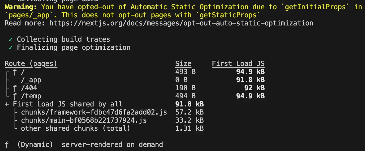Click the chunks/main-bf0568b221737924.js file name
Screen dimensions: 365x151
click(x=84, y=120)
